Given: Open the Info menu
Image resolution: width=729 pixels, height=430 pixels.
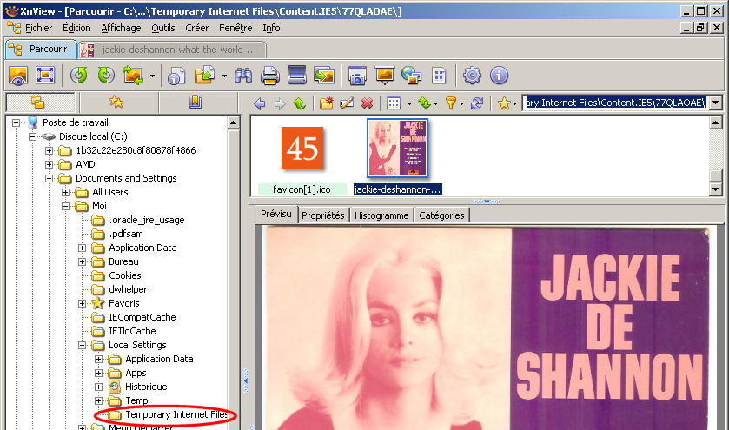Looking at the screenshot, I should coord(271,29).
